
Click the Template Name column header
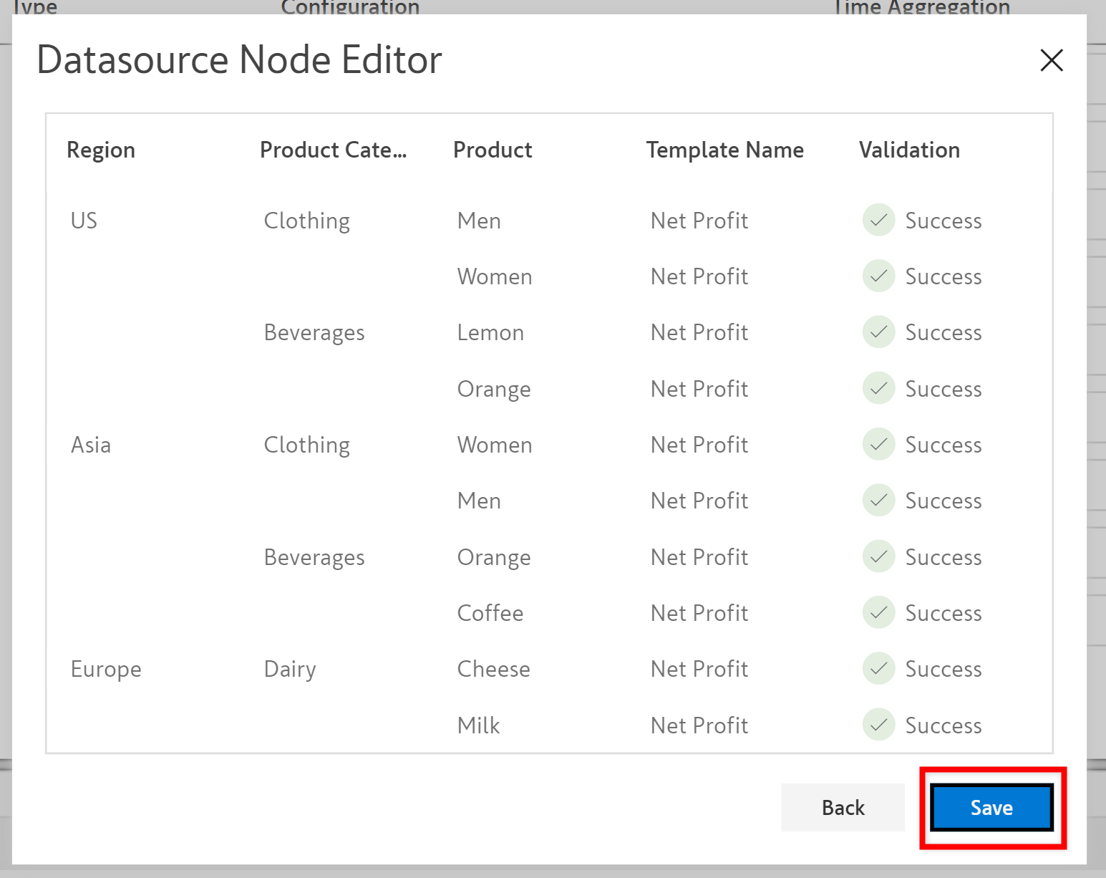coord(724,150)
